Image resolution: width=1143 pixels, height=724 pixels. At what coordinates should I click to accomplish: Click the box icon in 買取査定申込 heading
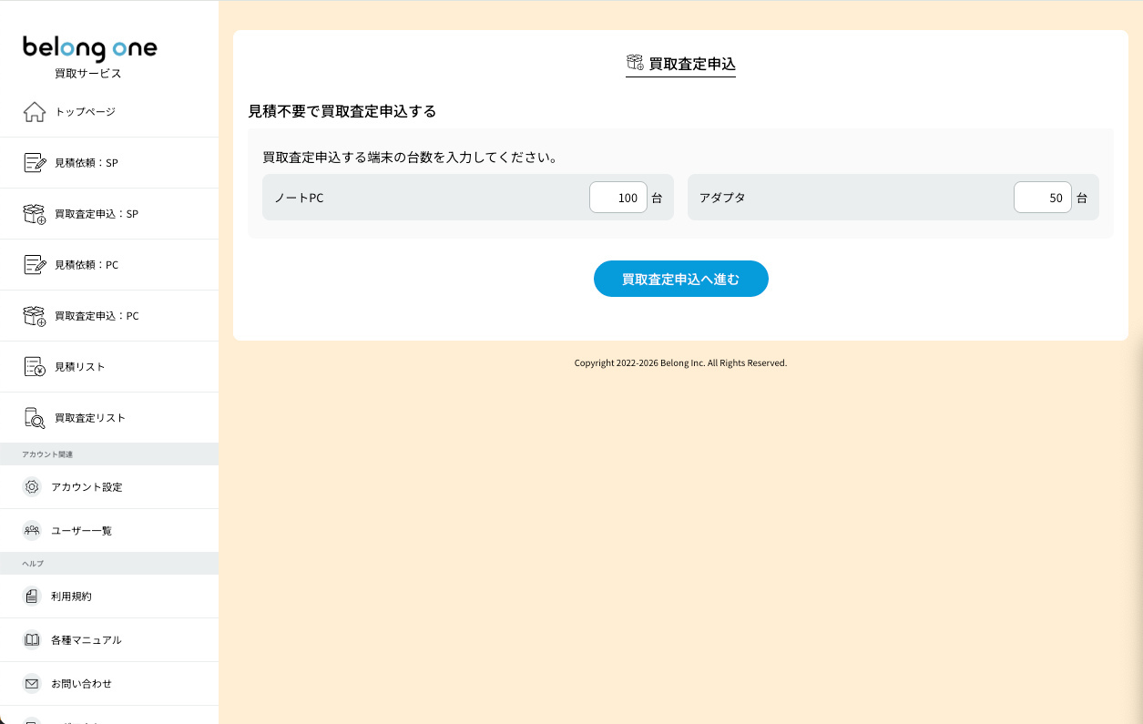click(x=635, y=63)
